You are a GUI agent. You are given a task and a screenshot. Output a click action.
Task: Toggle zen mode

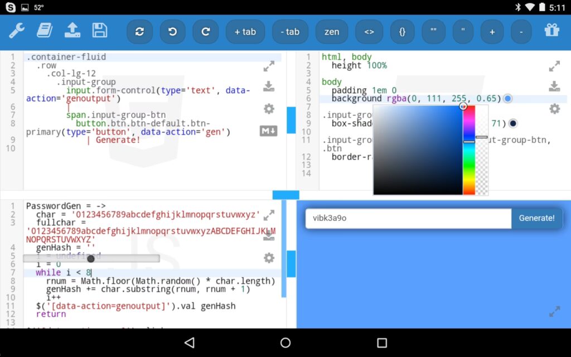[331, 32]
